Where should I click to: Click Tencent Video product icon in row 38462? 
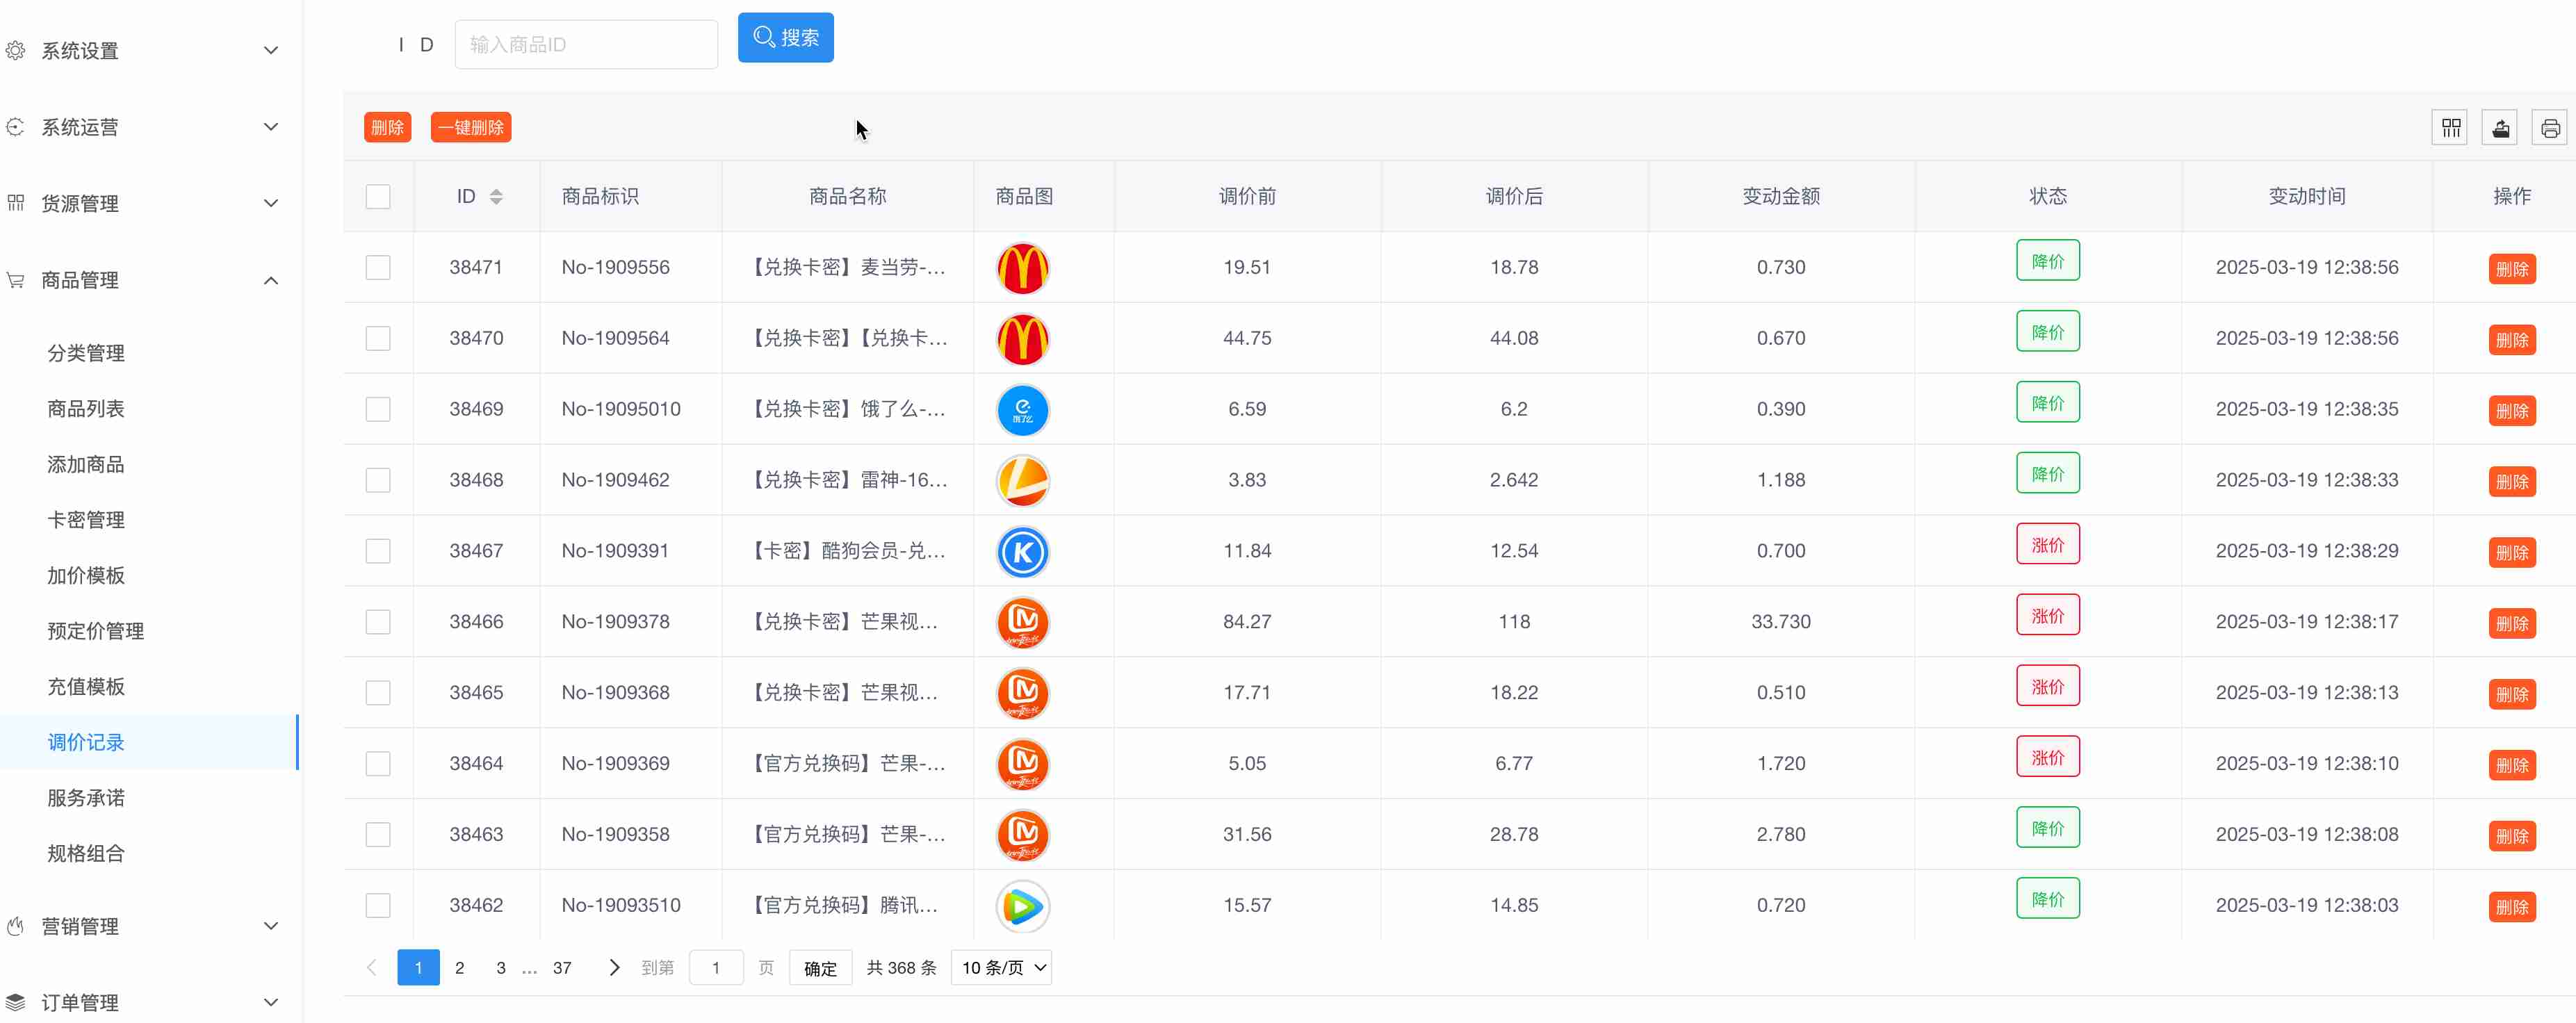coord(1022,906)
